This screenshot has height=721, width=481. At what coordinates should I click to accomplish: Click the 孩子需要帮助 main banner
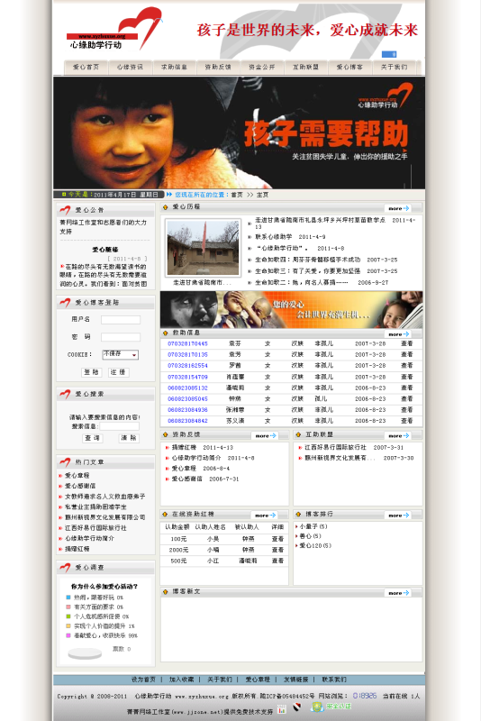tap(239, 132)
